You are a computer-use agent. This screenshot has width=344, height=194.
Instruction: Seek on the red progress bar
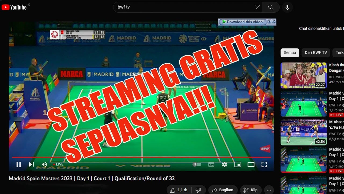pyautogui.click(x=141, y=157)
